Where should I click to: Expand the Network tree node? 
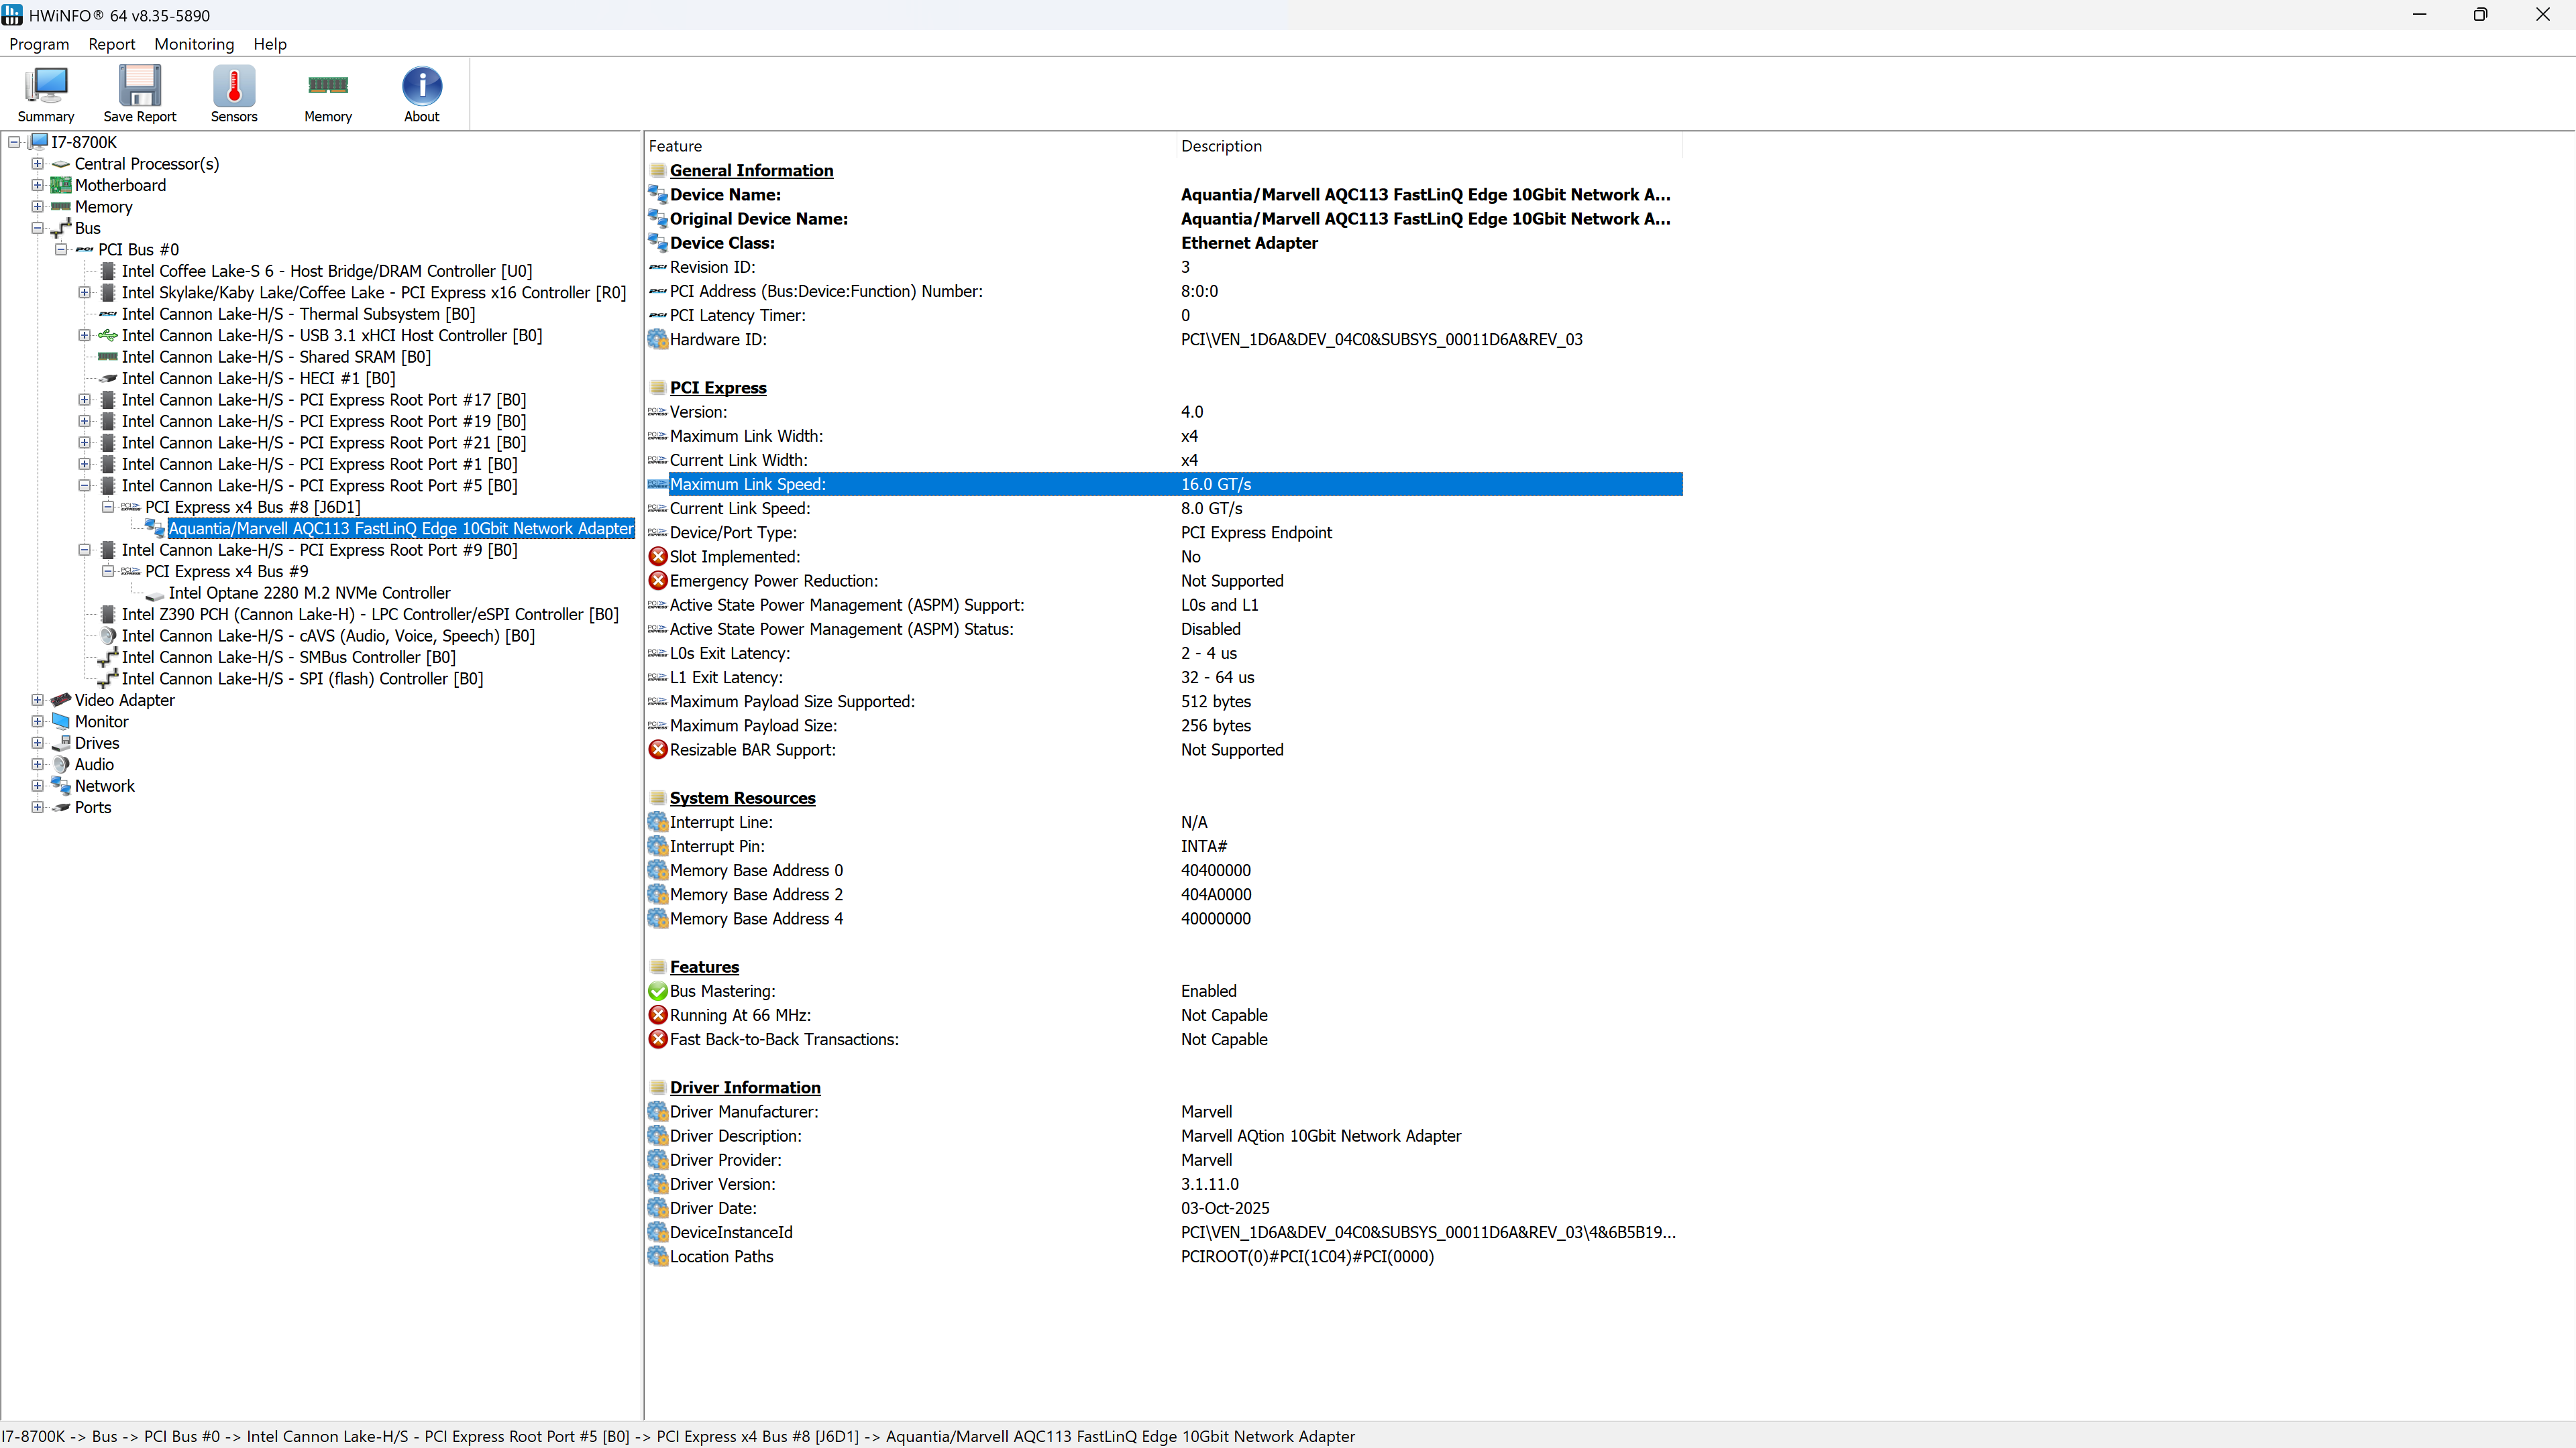(37, 786)
